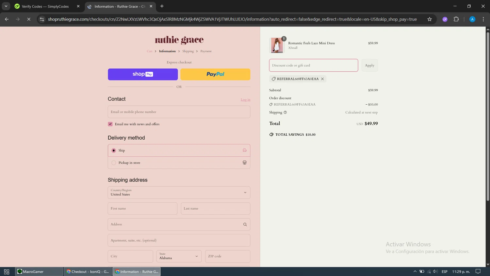Screen dimensions: 490x276
Task: Open the taskbar clock showing 11:29 p. m.
Action: point(461,272)
